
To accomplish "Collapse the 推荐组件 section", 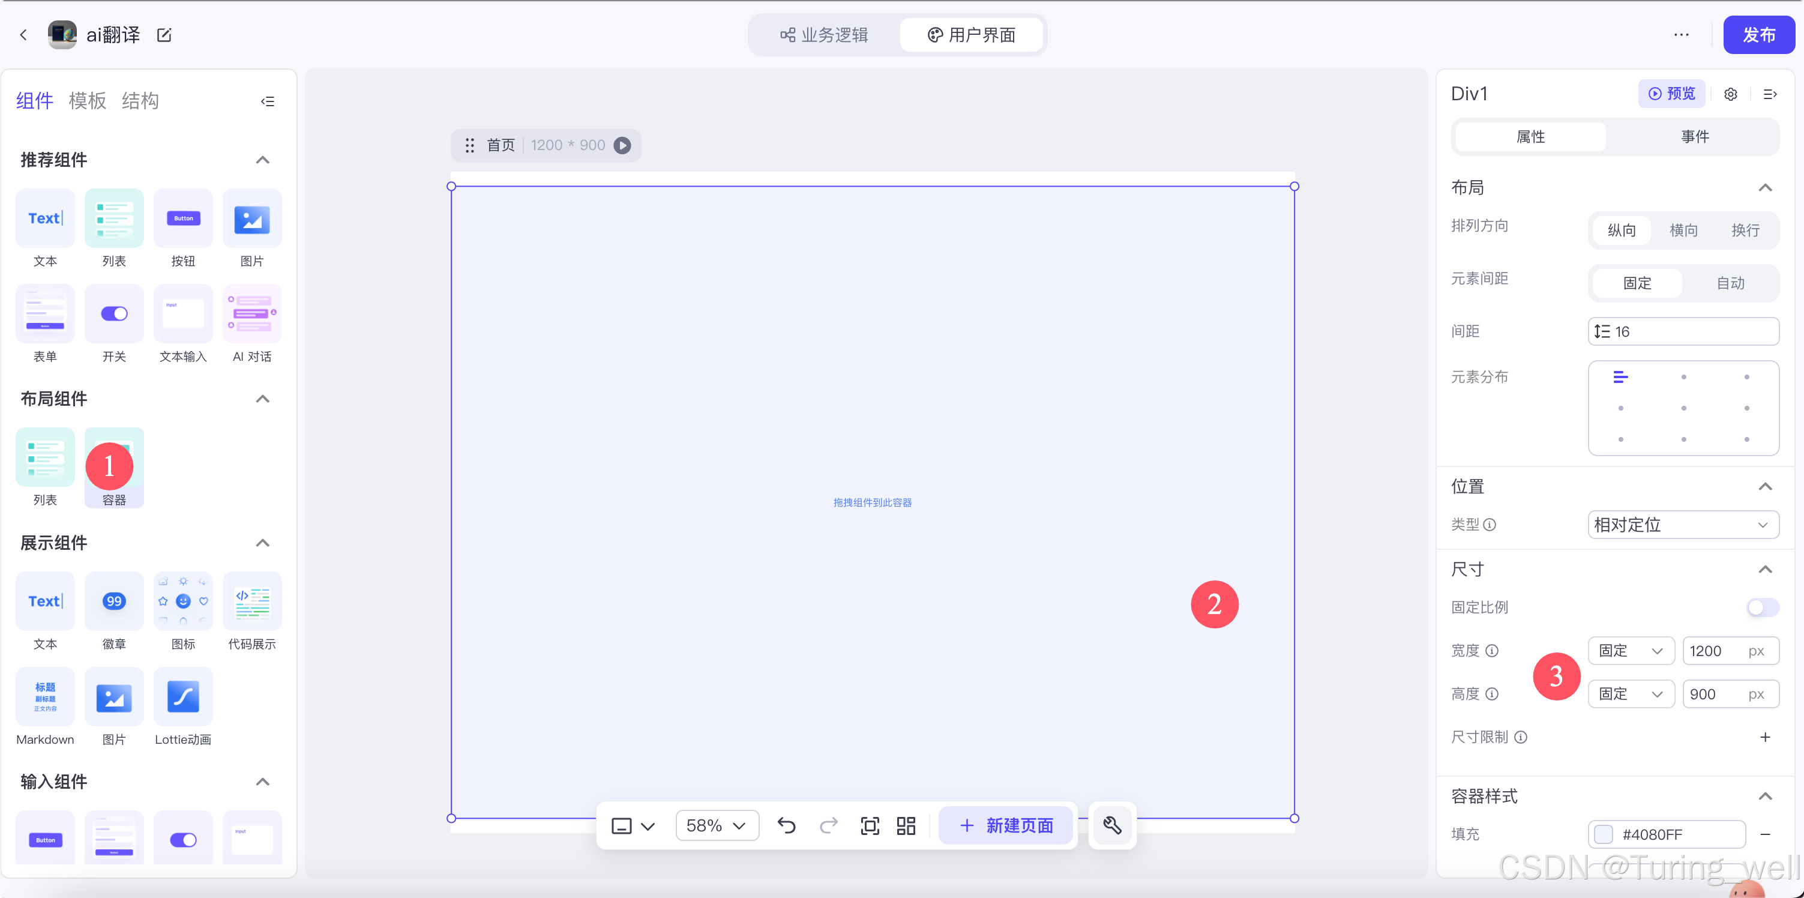I will (263, 160).
